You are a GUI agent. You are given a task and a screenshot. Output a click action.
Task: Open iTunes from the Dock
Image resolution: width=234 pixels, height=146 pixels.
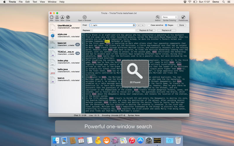click(x=131, y=140)
